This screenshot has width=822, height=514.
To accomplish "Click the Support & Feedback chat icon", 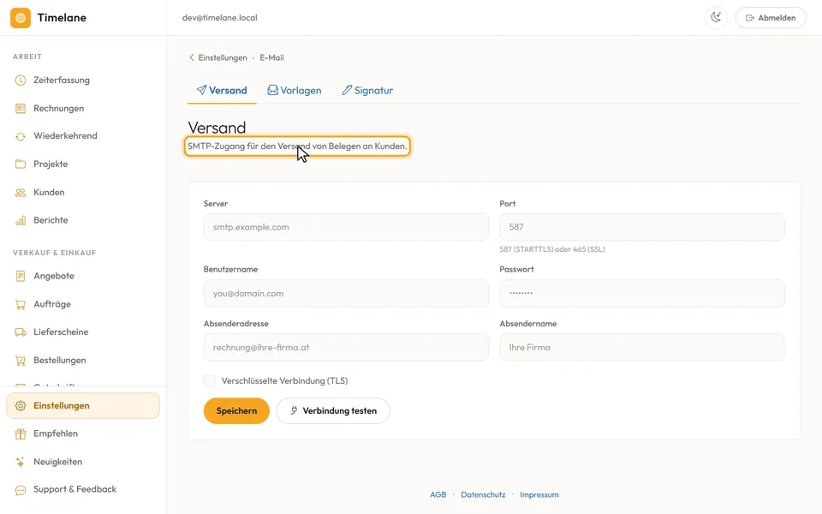I will point(21,490).
